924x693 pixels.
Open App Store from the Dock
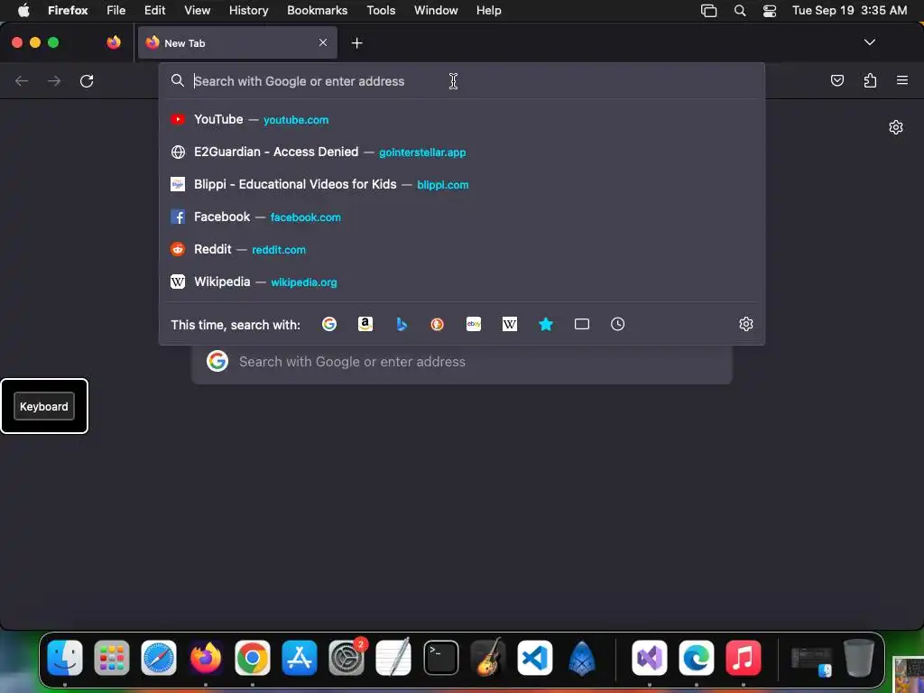(300, 658)
